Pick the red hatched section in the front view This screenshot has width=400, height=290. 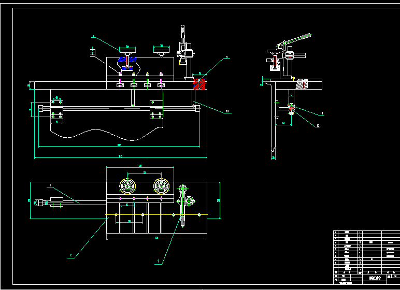(199, 84)
